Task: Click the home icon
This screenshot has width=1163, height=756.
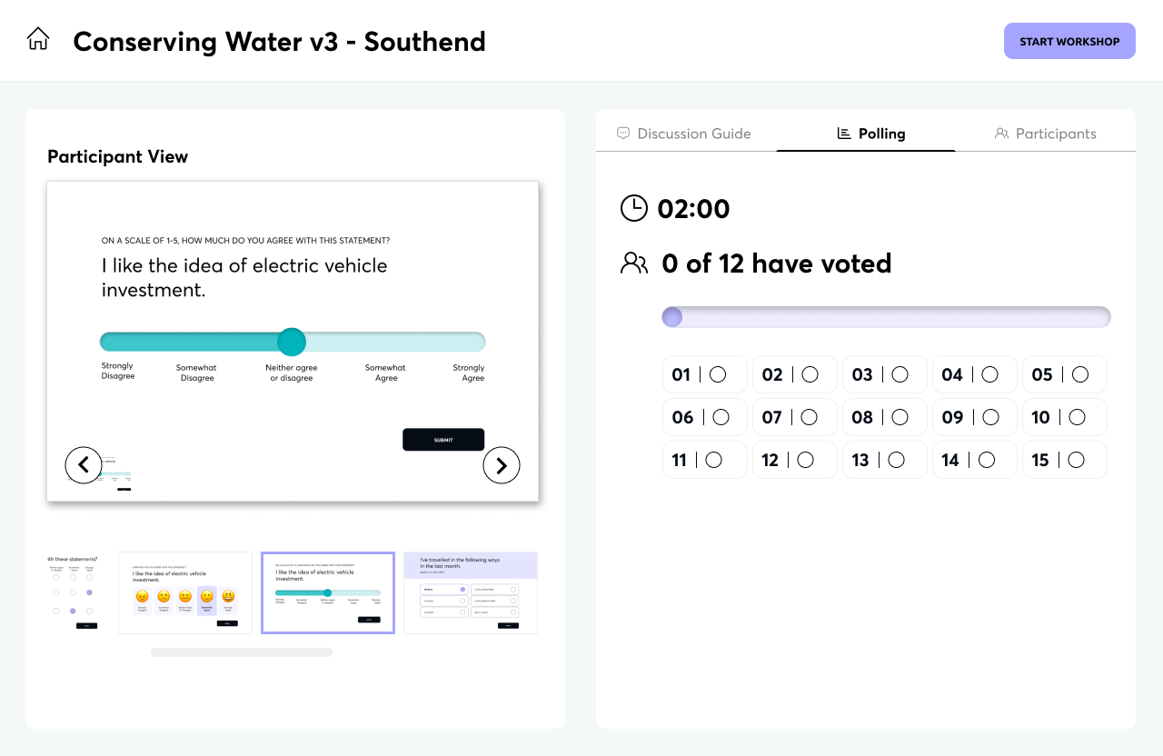Action: tap(38, 39)
